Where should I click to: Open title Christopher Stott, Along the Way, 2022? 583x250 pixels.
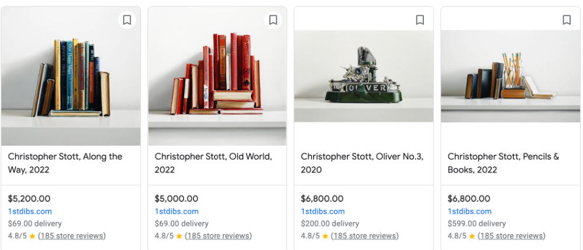65,163
